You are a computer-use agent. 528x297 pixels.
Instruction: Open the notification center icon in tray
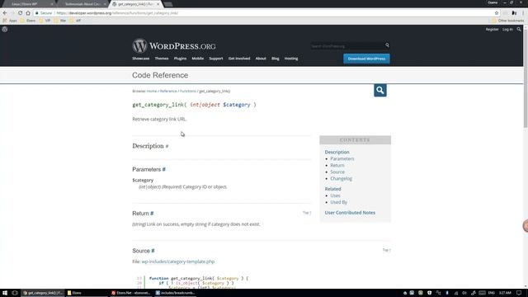tap(519, 293)
